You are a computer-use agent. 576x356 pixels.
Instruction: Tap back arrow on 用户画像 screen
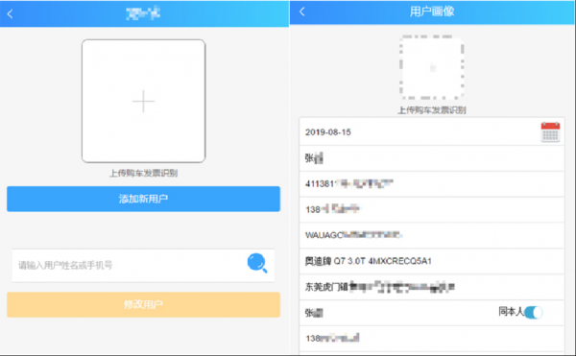pos(302,12)
